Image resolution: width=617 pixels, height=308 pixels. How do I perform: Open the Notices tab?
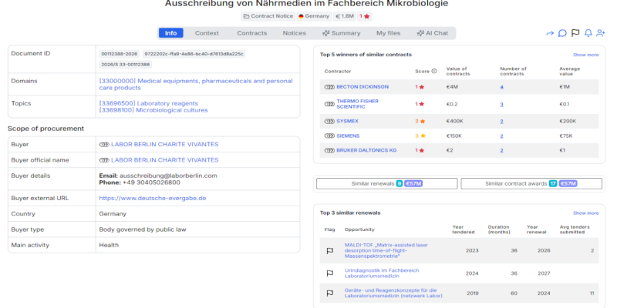(295, 33)
